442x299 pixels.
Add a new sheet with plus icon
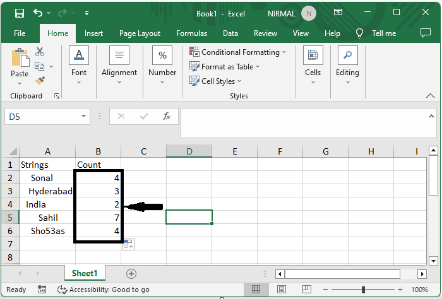(x=131, y=274)
